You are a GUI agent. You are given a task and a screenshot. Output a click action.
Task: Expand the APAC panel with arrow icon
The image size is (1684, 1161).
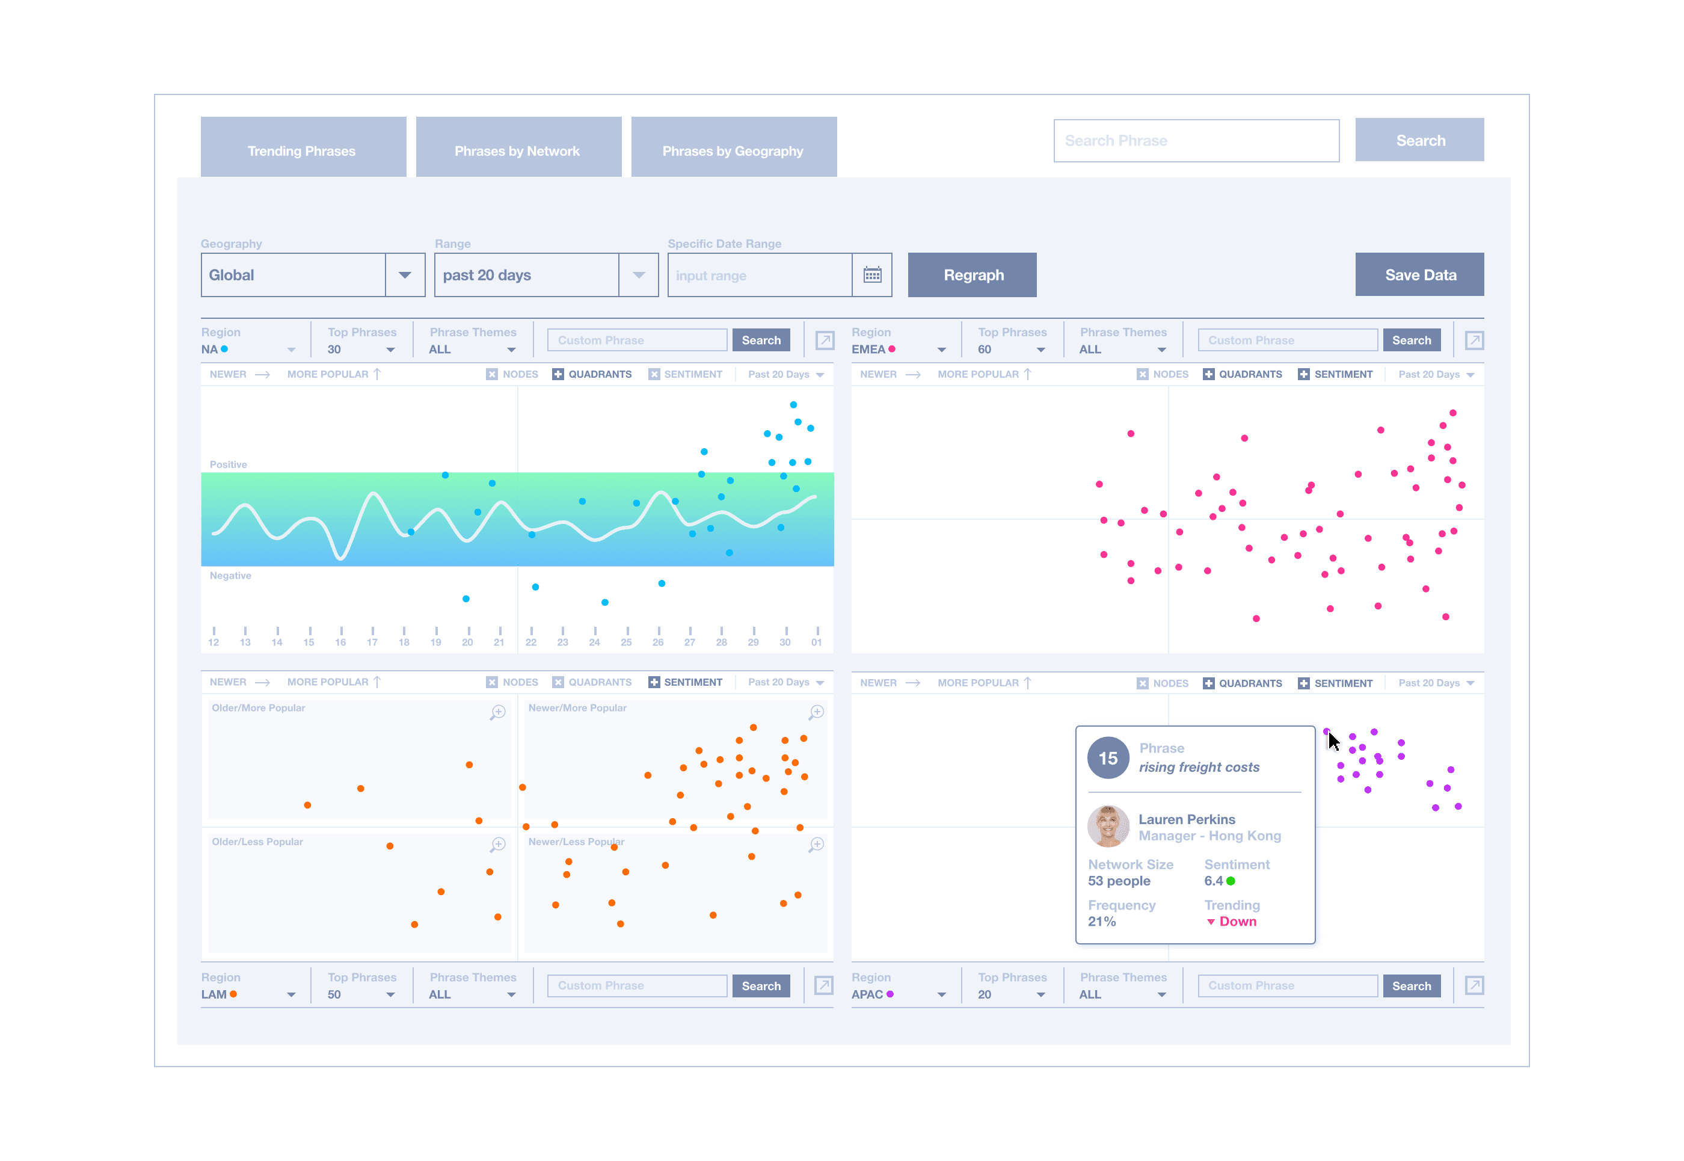click(1474, 985)
